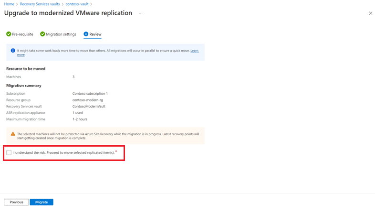The width and height of the screenshot is (375, 209).
Task: Tick the 'I understand the risk' checkbox
Action: coord(9,153)
